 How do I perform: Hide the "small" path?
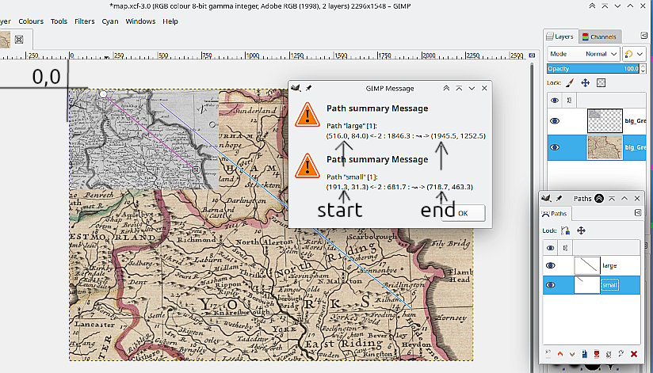coord(551,285)
